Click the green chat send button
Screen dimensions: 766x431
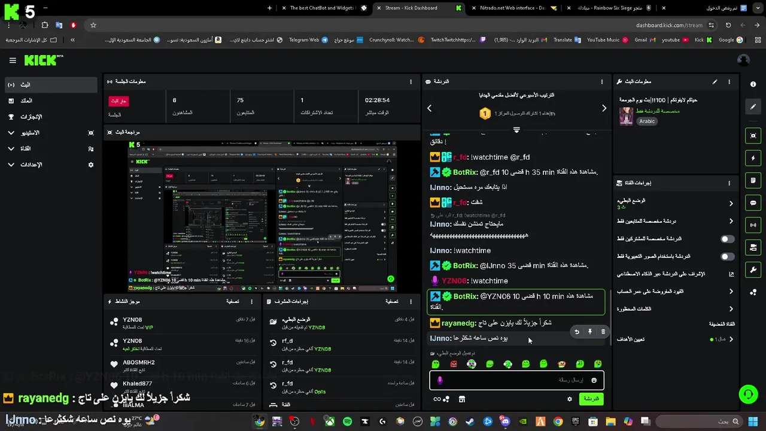pos(591,399)
